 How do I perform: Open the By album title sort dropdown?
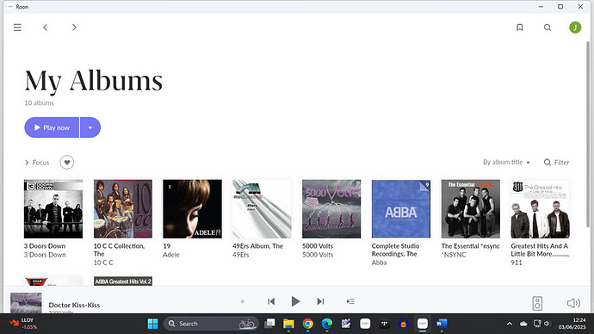pyautogui.click(x=506, y=162)
